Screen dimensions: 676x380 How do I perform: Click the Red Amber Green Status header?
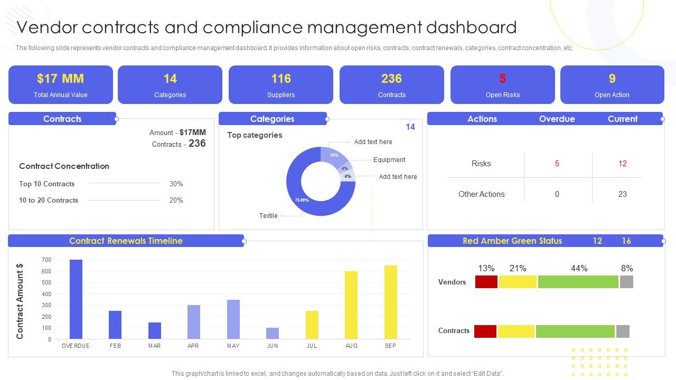click(511, 241)
